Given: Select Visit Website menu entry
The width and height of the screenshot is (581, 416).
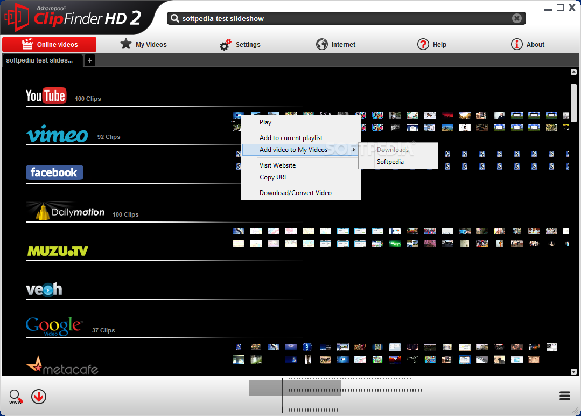Looking at the screenshot, I should tap(301, 165).
